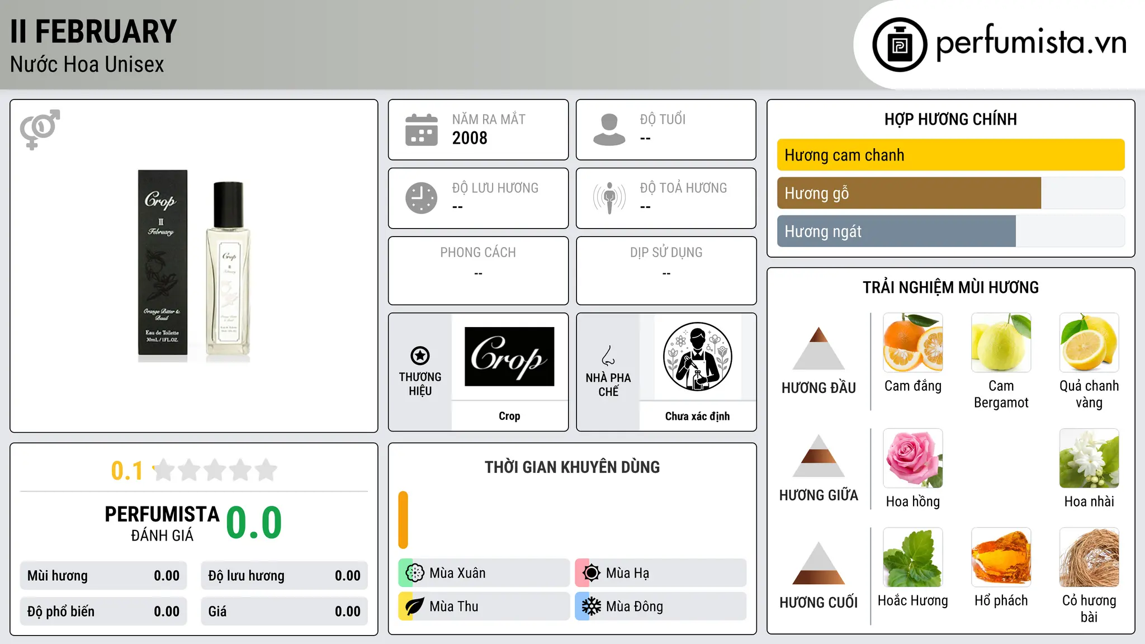The image size is (1145, 644).
Task: Click the Nước Hoa Unisex subtitle
Action: click(x=87, y=65)
